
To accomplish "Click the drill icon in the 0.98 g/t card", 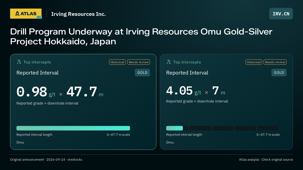I will tap(19, 62).
